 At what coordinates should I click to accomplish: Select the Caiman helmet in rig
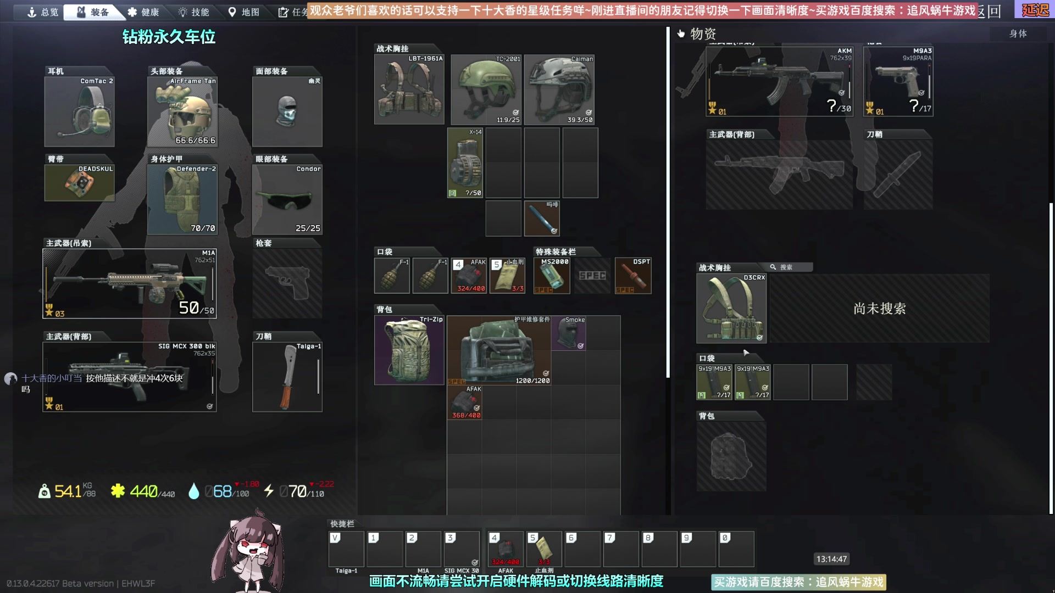559,89
